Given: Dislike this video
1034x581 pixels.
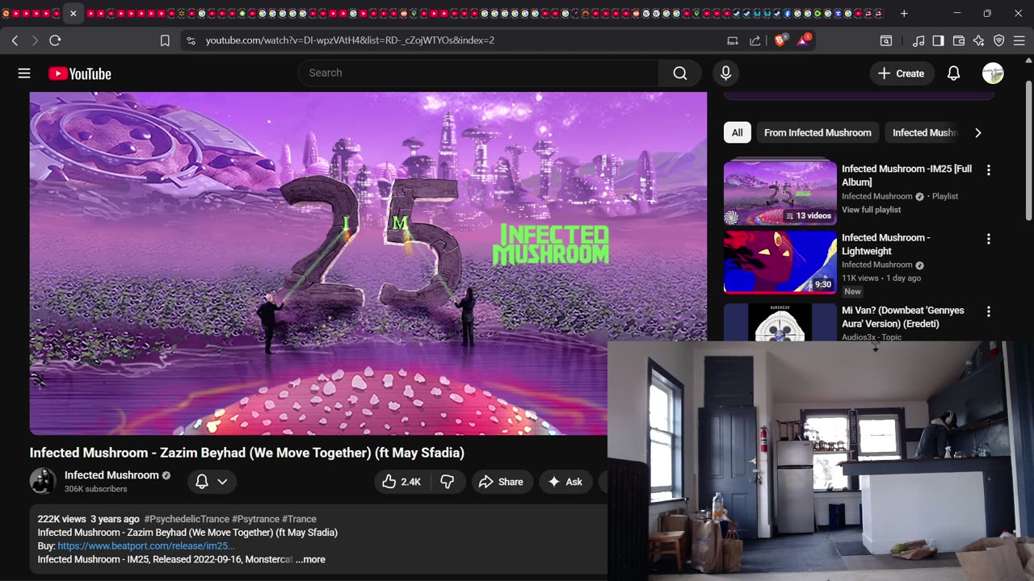Looking at the screenshot, I should (447, 482).
